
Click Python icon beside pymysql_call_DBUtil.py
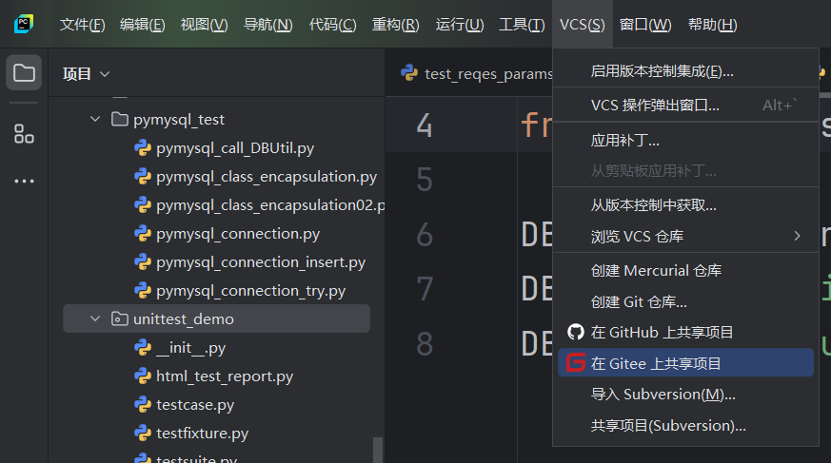click(143, 148)
